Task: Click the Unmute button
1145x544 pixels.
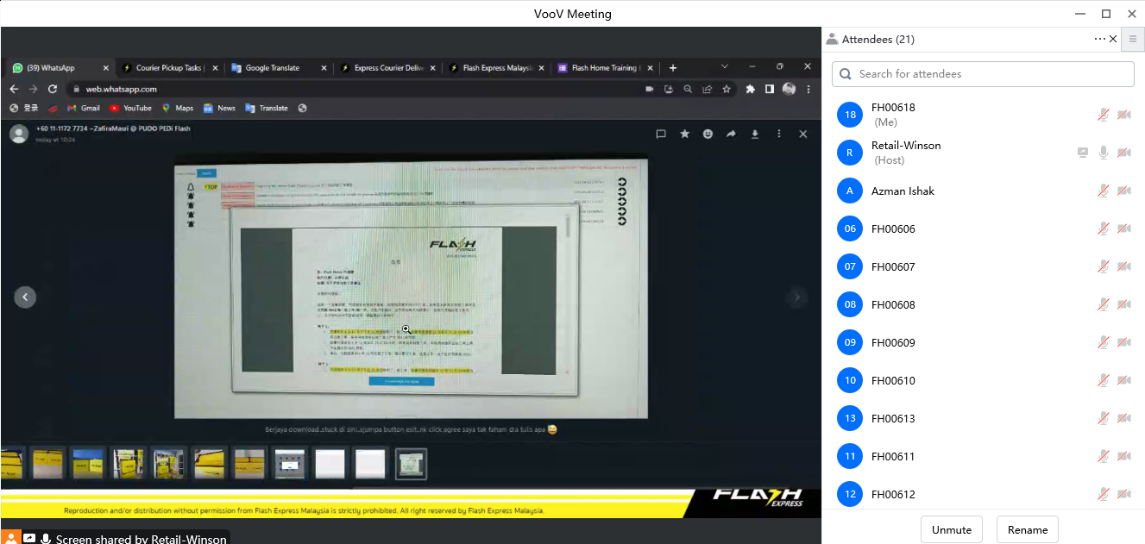Action: pyautogui.click(x=952, y=529)
